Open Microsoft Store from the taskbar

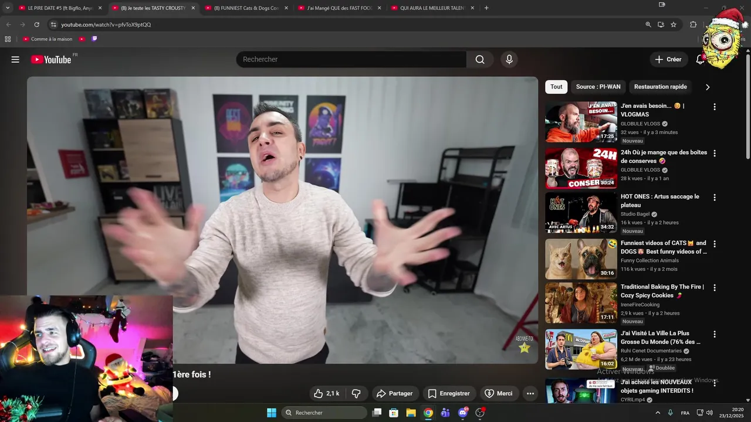(x=394, y=413)
